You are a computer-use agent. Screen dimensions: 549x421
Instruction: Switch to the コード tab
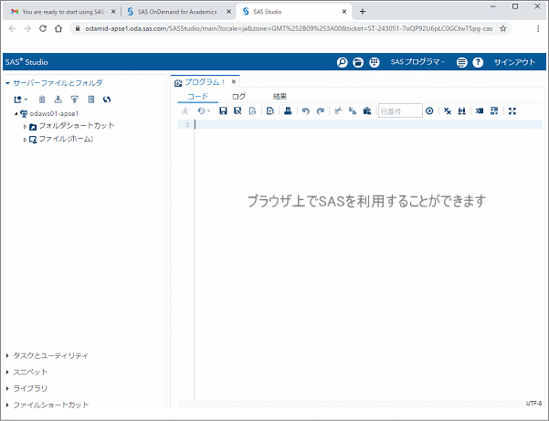[x=198, y=96]
